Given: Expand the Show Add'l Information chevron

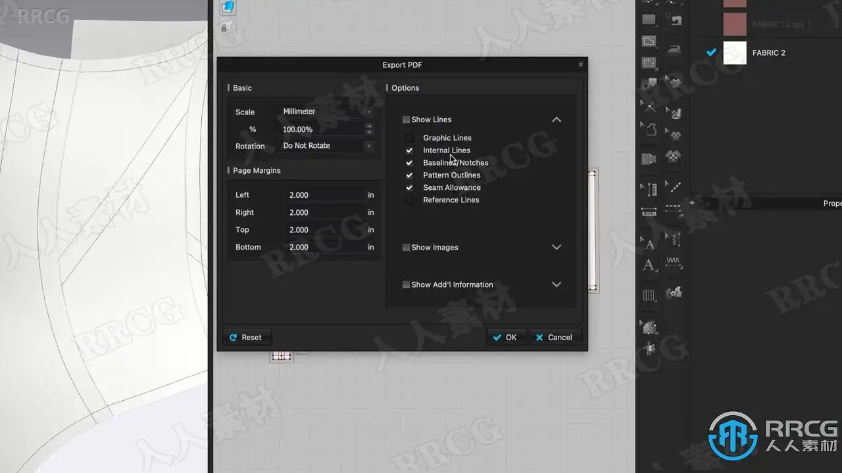Looking at the screenshot, I should 557,284.
